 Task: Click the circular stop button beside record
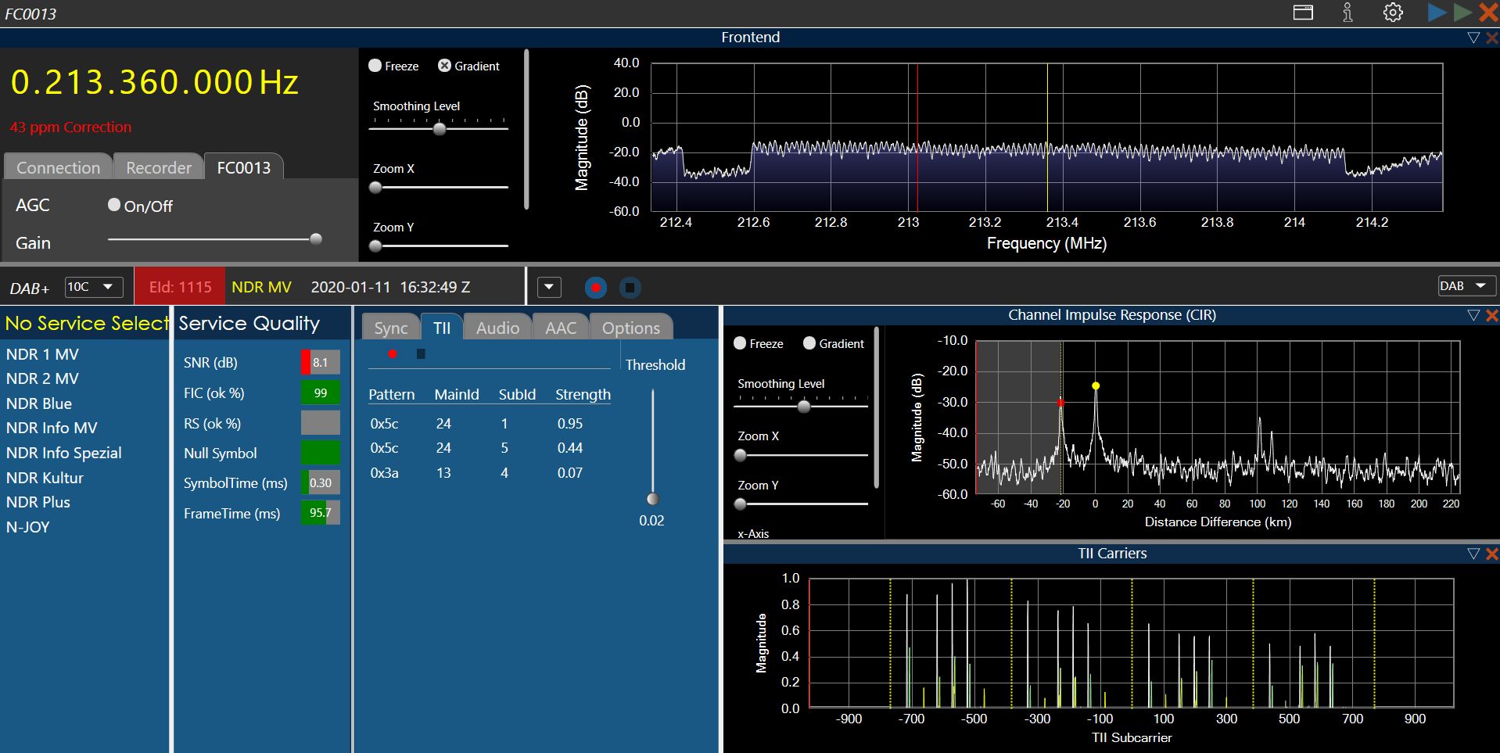point(630,288)
